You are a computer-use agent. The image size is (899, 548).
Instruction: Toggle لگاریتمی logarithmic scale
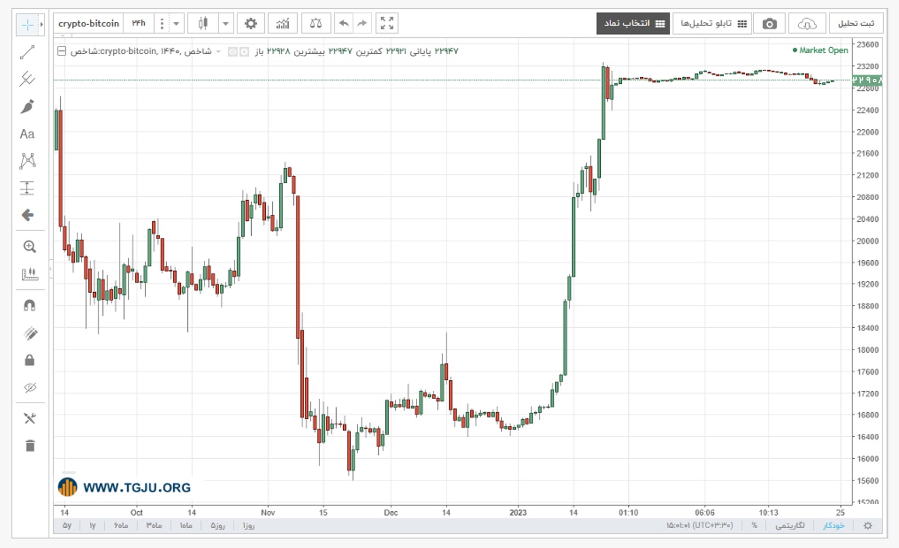(x=790, y=526)
